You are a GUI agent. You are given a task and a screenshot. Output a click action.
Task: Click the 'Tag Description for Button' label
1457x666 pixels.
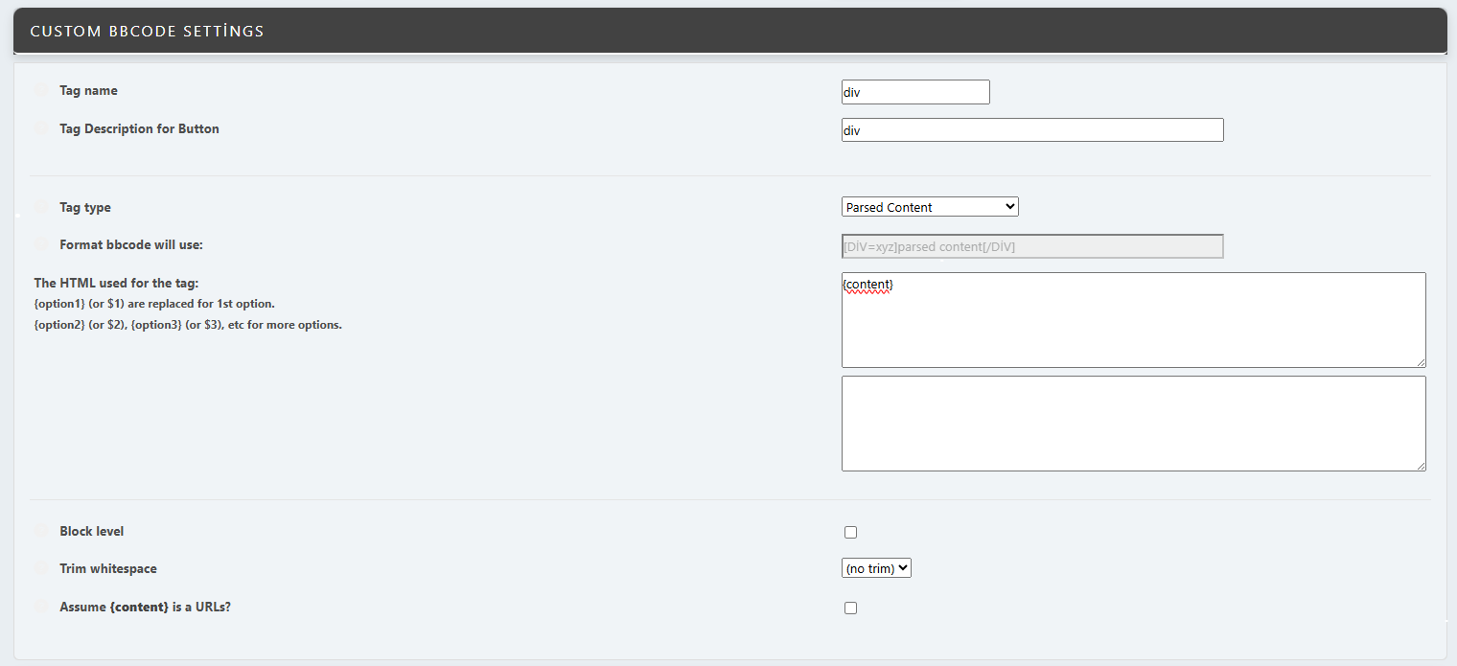coord(139,129)
